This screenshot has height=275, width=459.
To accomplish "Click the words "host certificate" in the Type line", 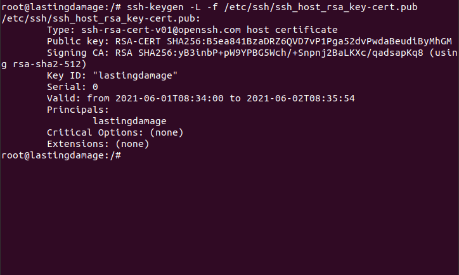I will click(292, 30).
